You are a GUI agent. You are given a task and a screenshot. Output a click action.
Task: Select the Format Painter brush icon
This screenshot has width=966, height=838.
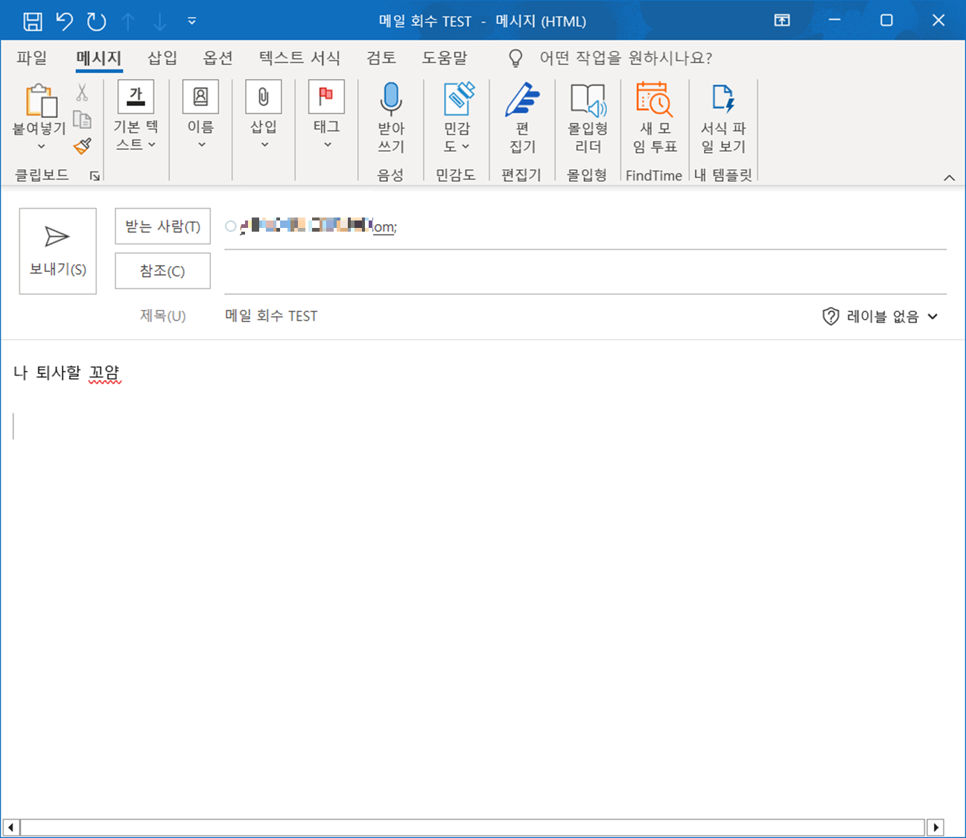pos(83,146)
